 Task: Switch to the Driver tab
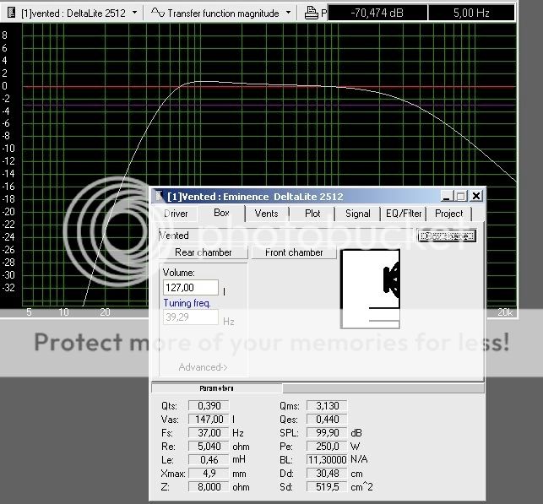pyautogui.click(x=176, y=214)
